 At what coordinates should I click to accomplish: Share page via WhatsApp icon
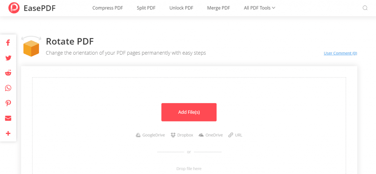click(8, 88)
